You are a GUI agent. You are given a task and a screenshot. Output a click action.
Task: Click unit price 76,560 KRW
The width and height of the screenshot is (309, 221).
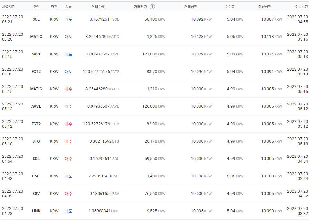155,193
